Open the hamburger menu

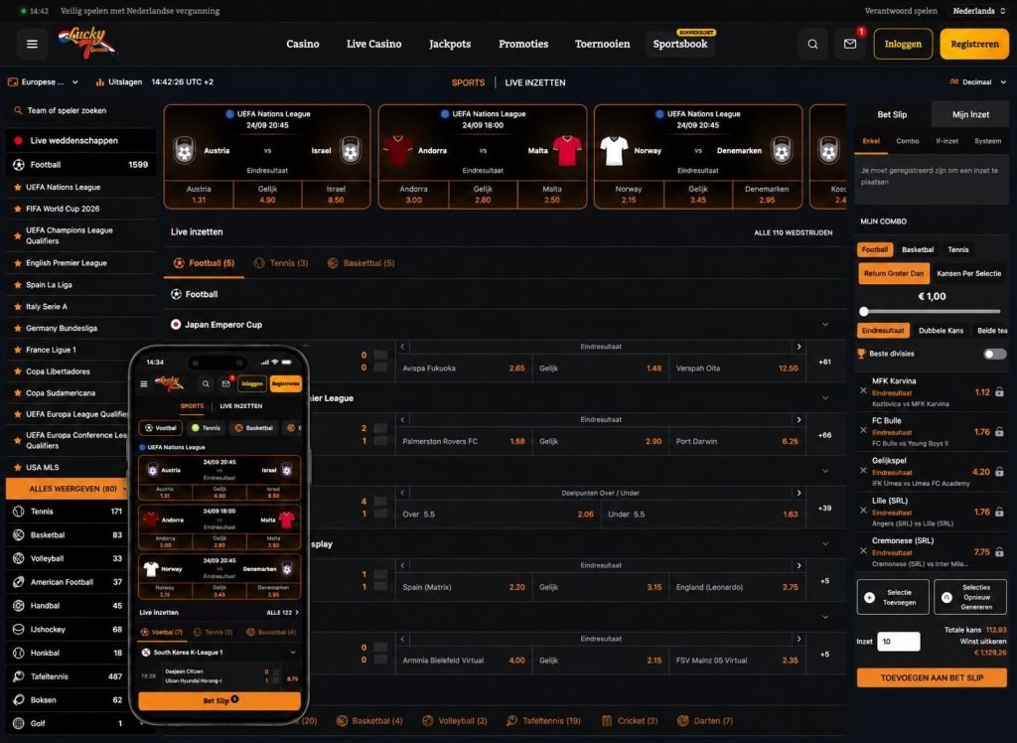[32, 44]
